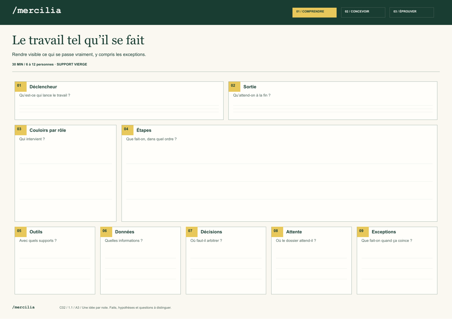The image size is (452, 319).
Task: Click the 04 badge beside Étapes
Action: pyautogui.click(x=127, y=130)
